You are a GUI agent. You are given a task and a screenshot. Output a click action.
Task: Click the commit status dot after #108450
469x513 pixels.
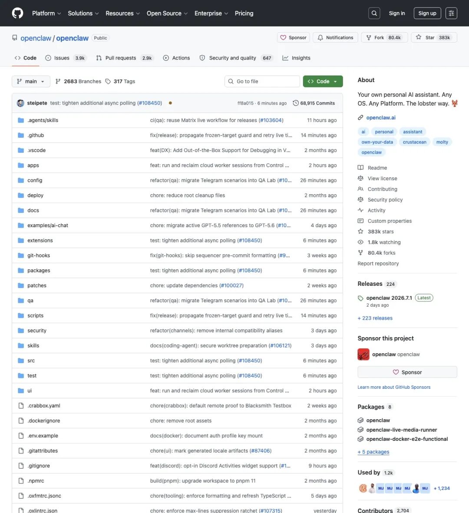pos(170,103)
